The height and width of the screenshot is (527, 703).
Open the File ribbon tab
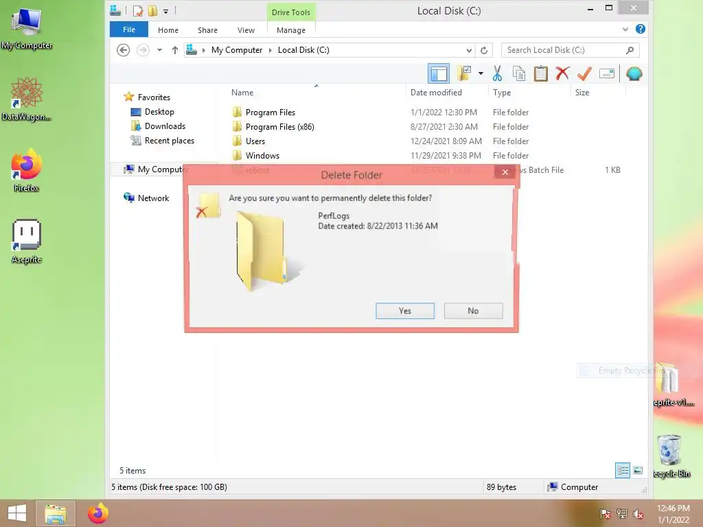click(129, 30)
